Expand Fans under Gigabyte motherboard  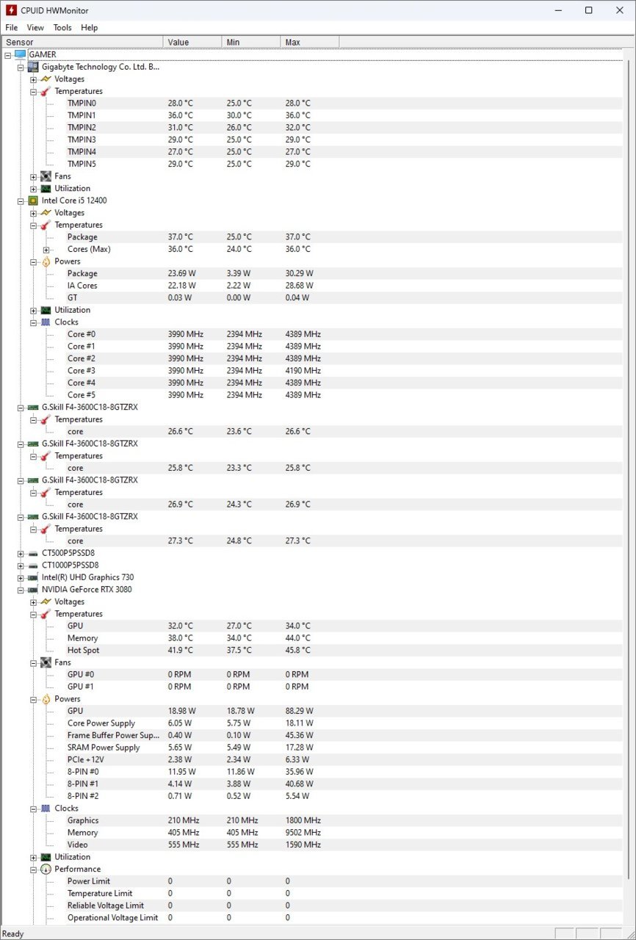pyautogui.click(x=34, y=176)
